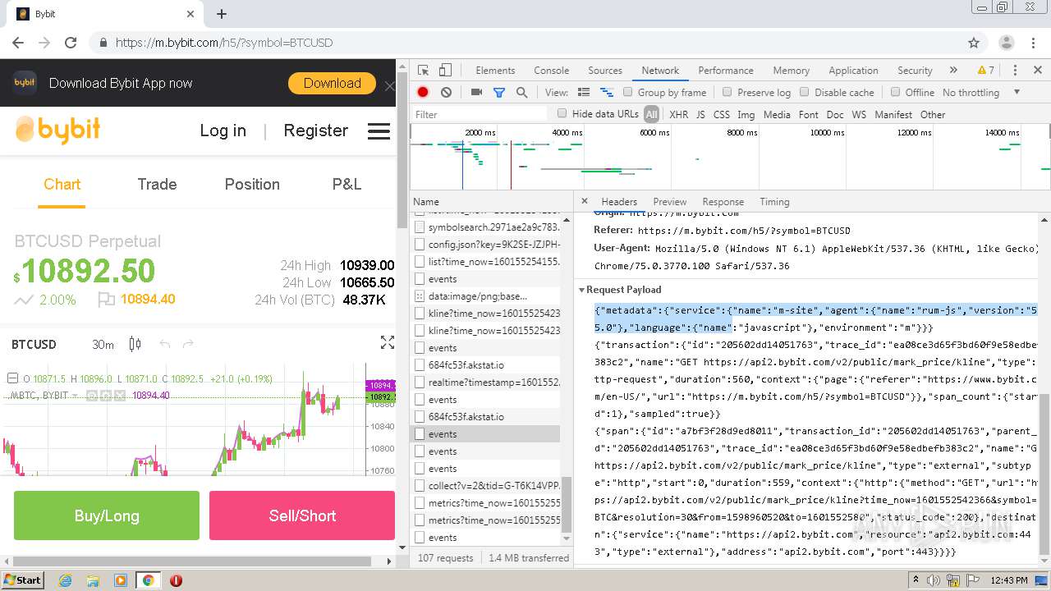
Task: Click the capture screenshots camera icon
Action: [476, 93]
